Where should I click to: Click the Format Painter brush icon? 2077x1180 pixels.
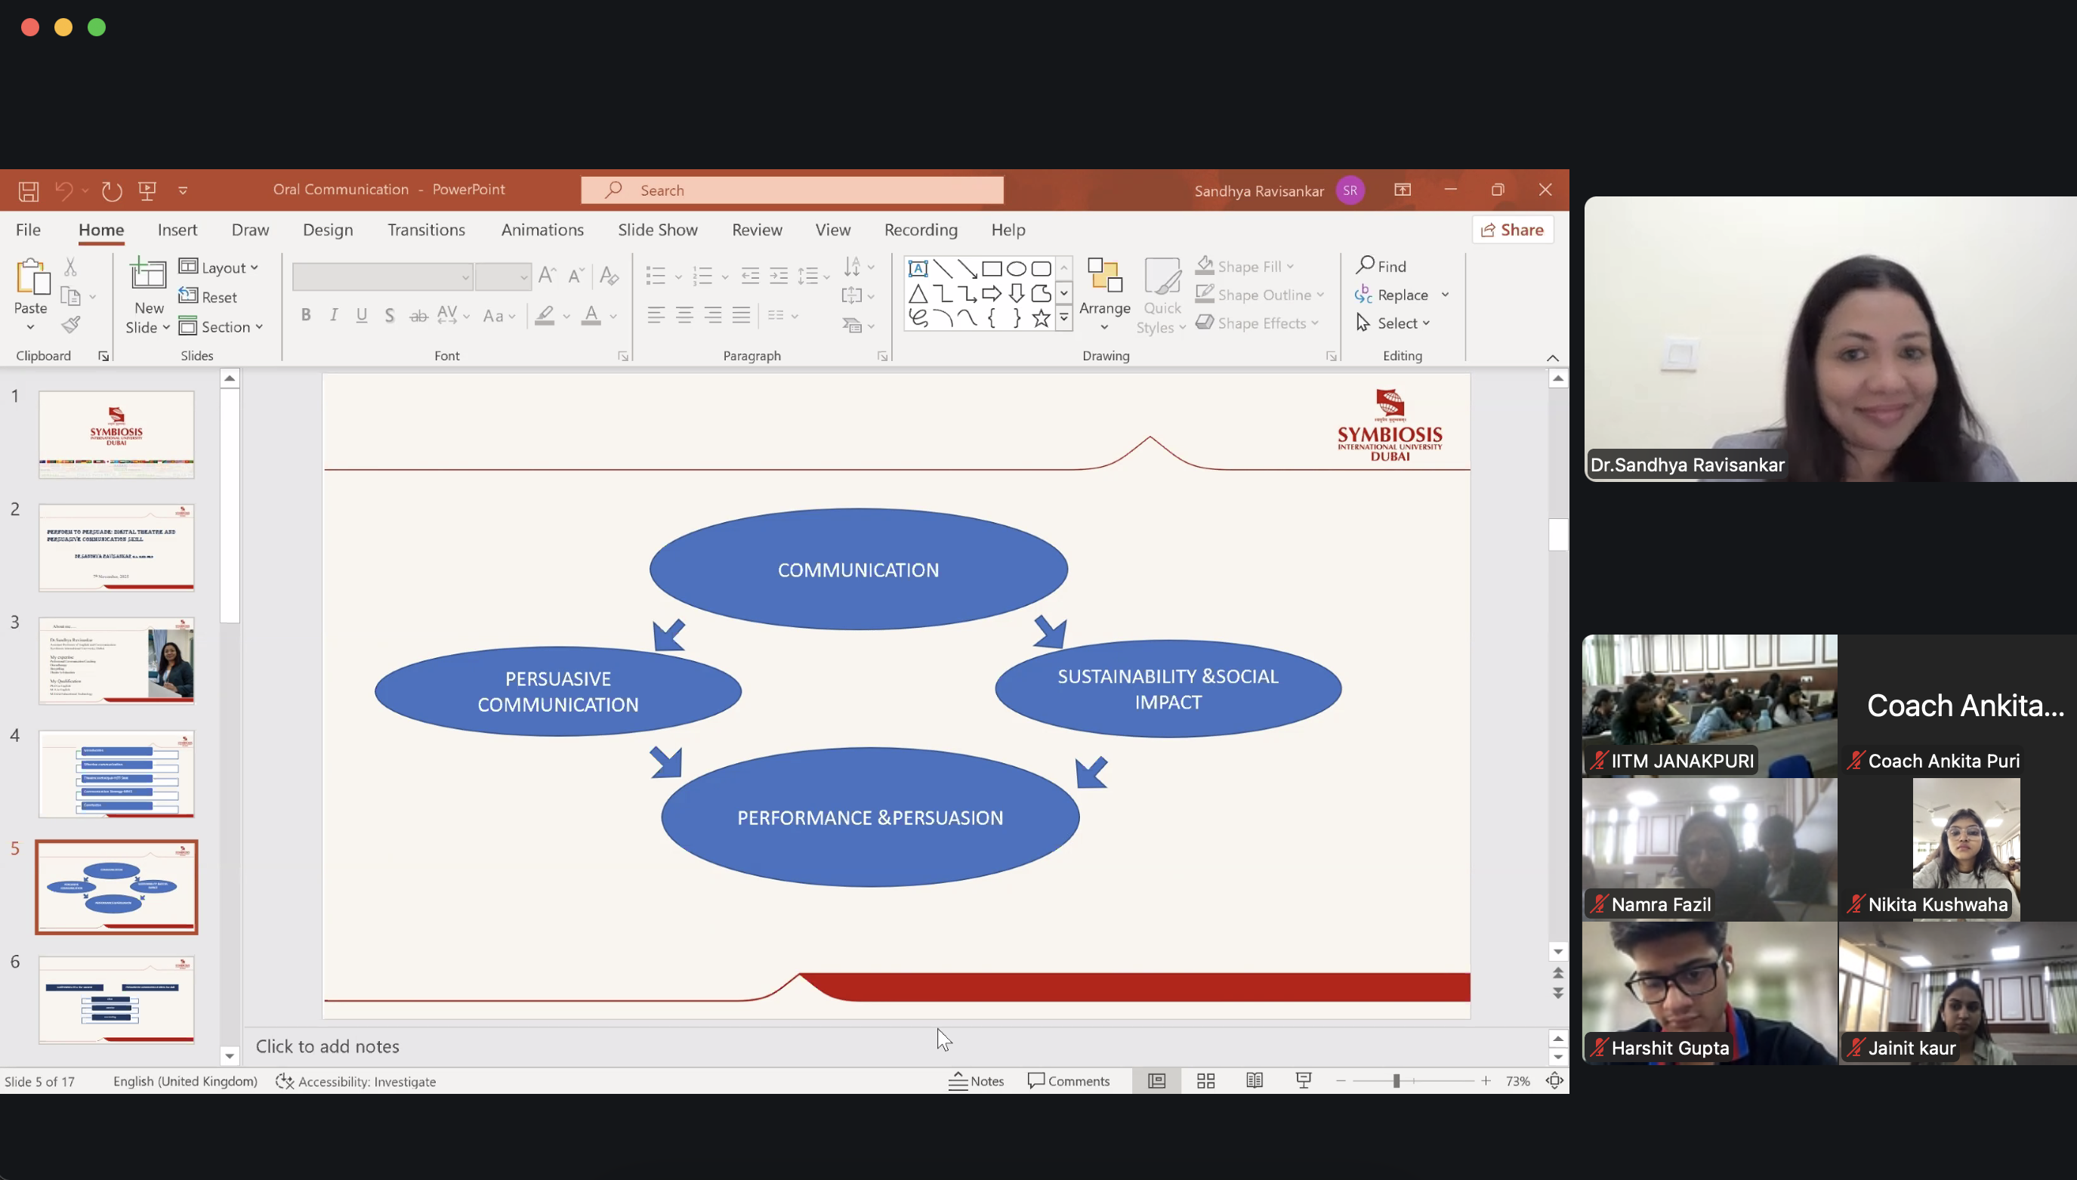(71, 326)
